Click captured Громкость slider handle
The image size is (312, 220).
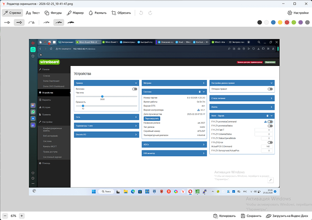[83, 106]
